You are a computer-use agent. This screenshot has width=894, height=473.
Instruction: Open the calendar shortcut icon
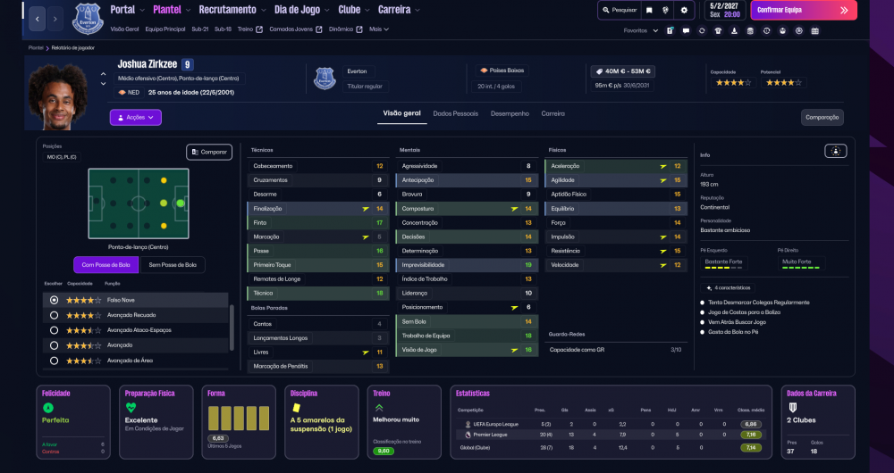click(815, 30)
